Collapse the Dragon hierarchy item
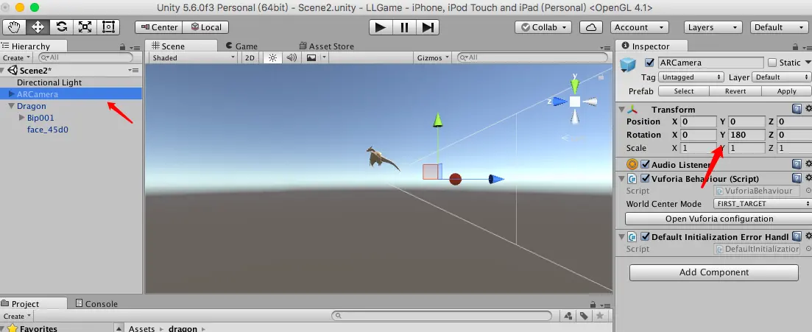 coord(12,106)
